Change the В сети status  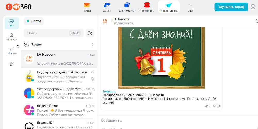34,21
